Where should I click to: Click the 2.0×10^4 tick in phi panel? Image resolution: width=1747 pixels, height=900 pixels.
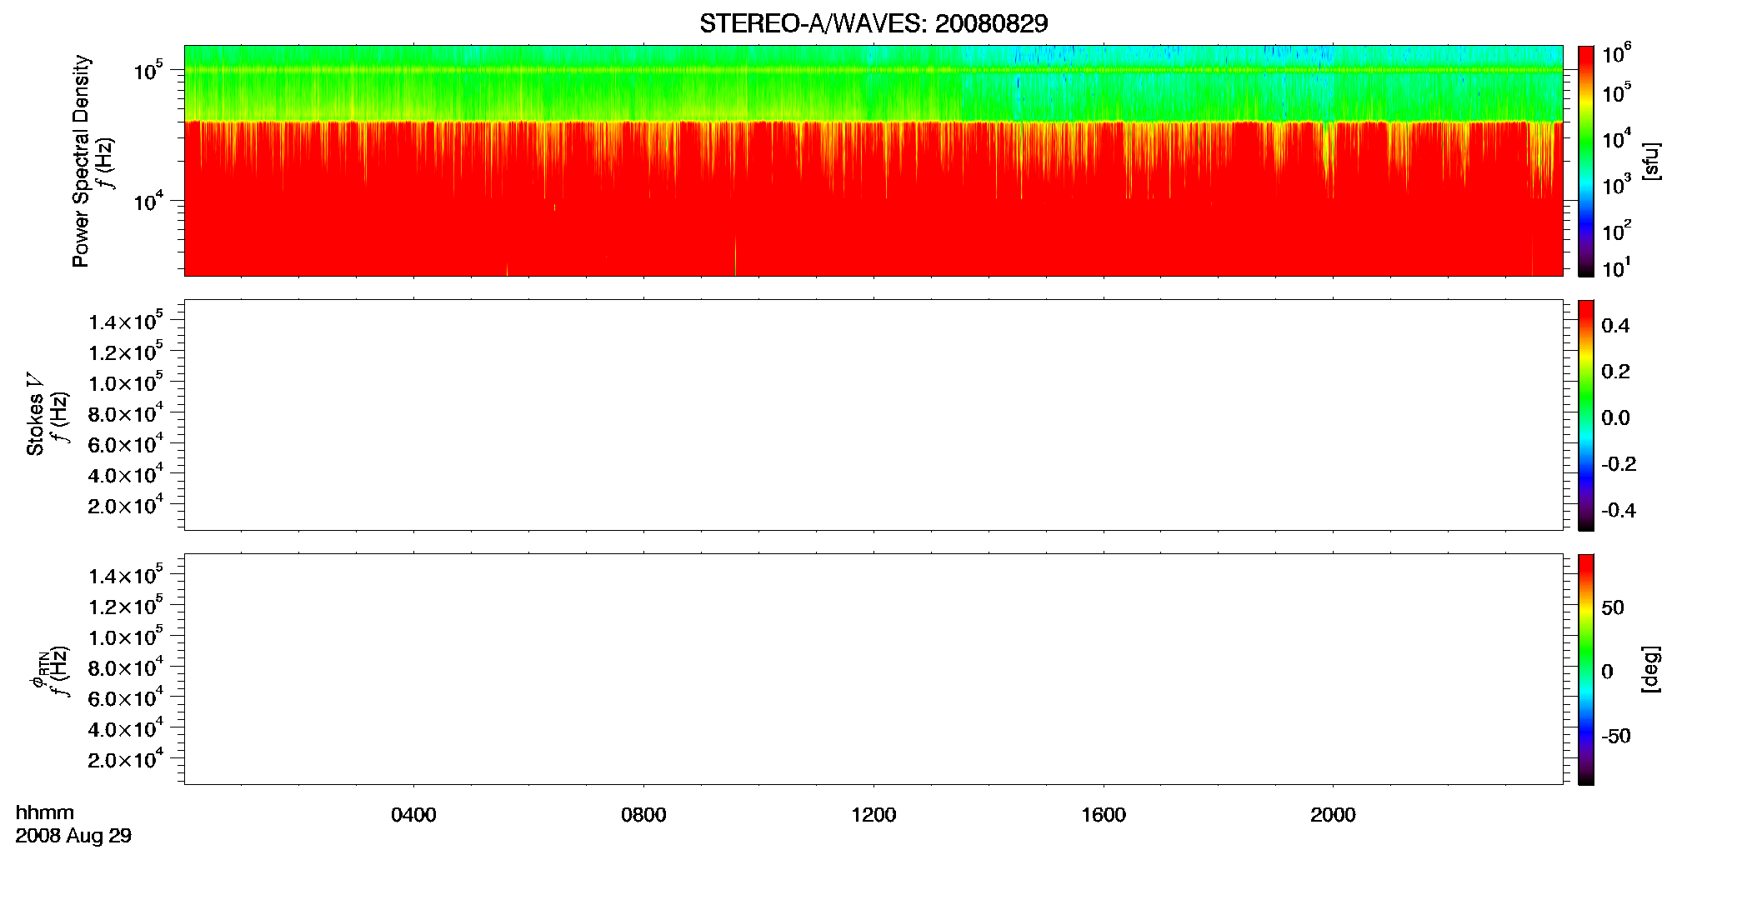pos(126,758)
